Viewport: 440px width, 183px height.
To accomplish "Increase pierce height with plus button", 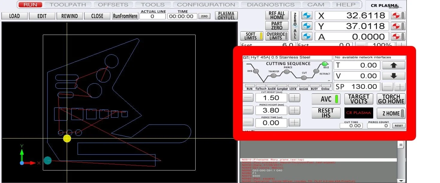I will (295, 110).
